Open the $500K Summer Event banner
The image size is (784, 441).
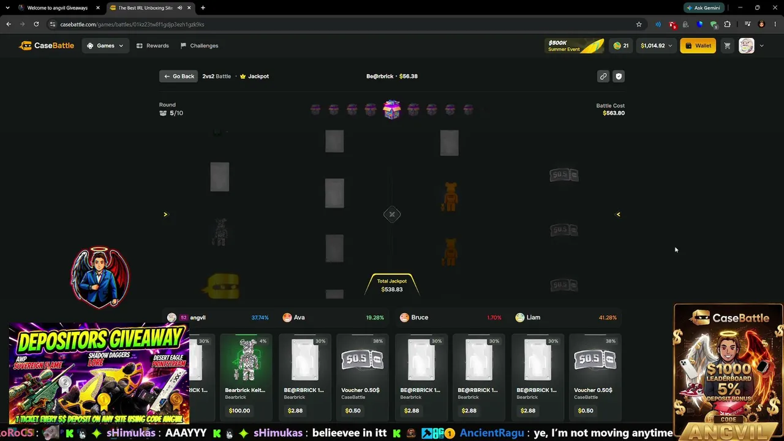point(575,46)
